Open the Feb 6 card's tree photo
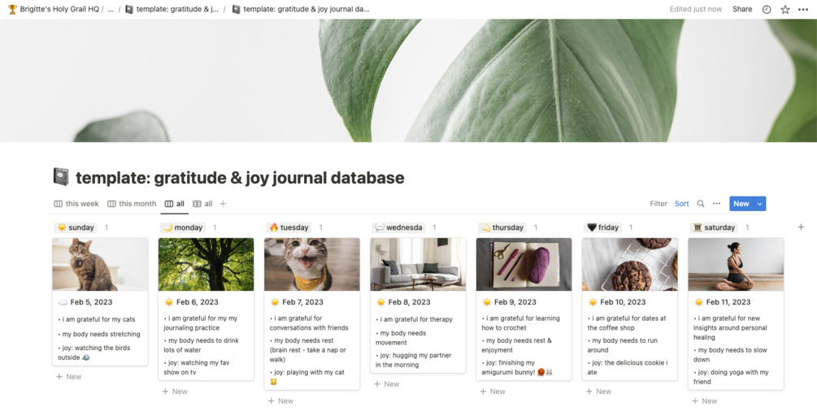Viewport: 817px width, 411px height. [206, 264]
